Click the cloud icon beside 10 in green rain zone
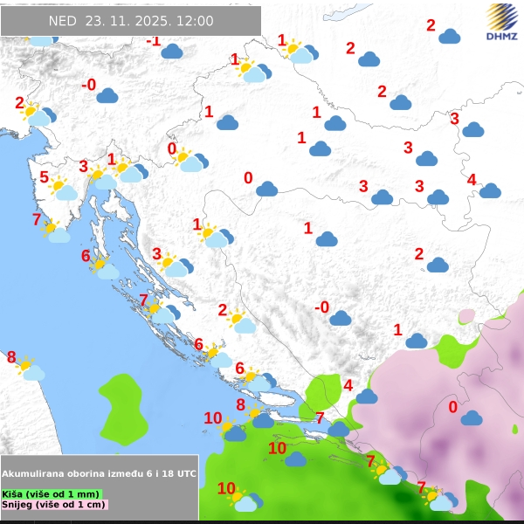 pyautogui.click(x=296, y=458)
